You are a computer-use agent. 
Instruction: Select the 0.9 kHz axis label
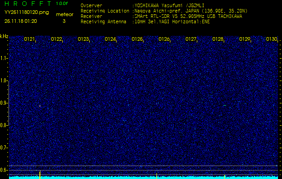pyautogui.click(x=4, y=103)
